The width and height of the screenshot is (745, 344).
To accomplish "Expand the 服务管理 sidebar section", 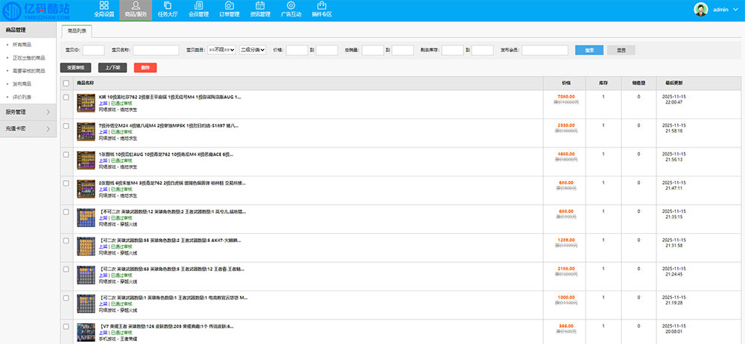I will click(28, 112).
